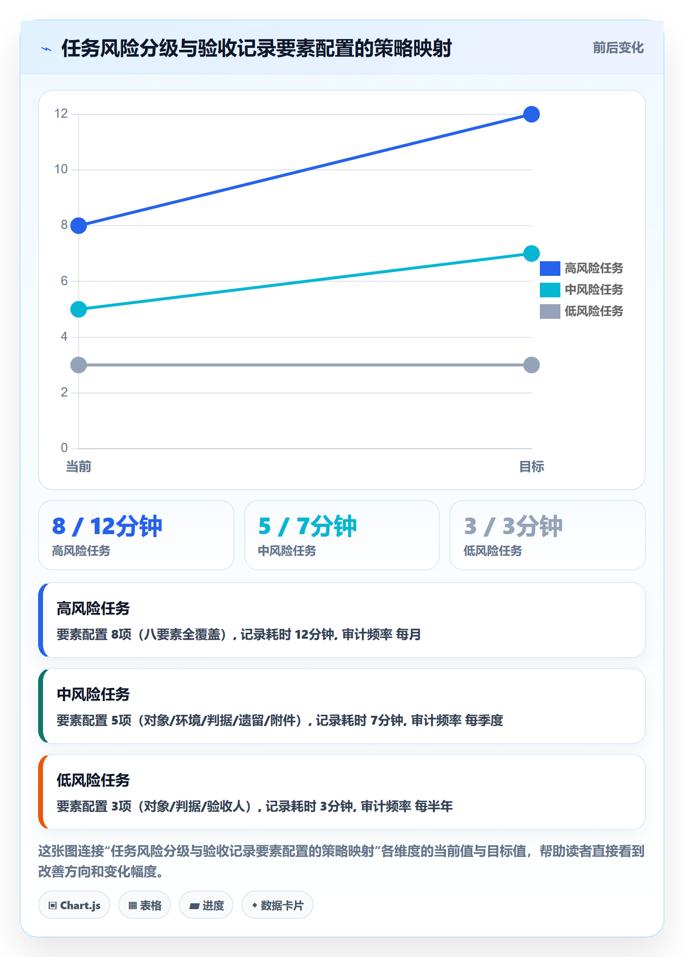
Task: Select the Chart.js tag chip
Action: coord(74,905)
